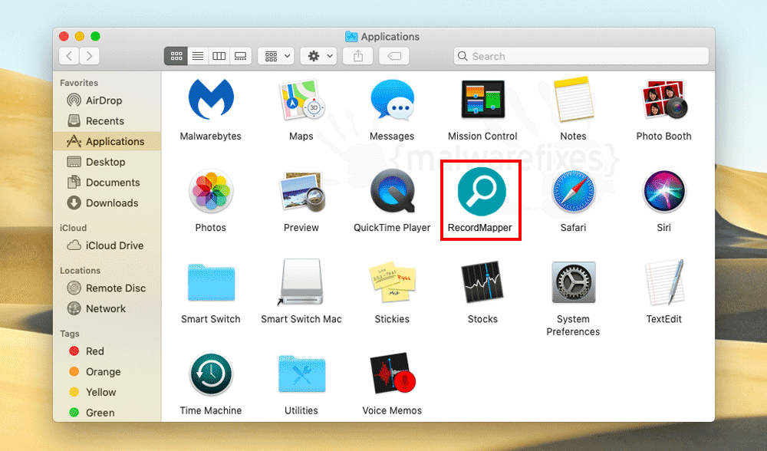
Task: Open Documents in the sidebar
Action: click(x=107, y=183)
